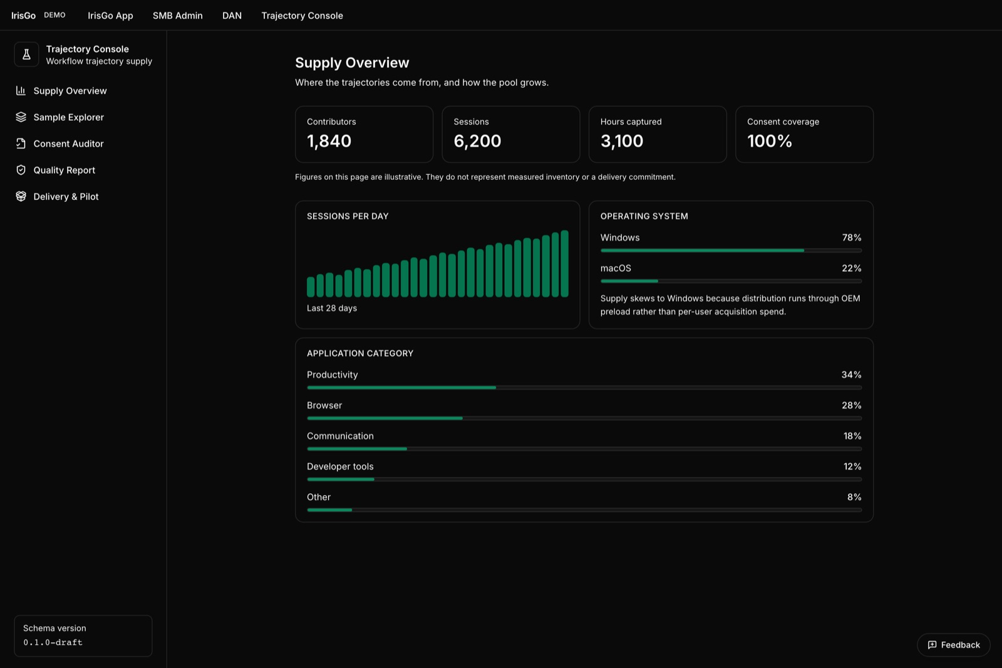
Task: Click the 22% value
Action: point(852,268)
